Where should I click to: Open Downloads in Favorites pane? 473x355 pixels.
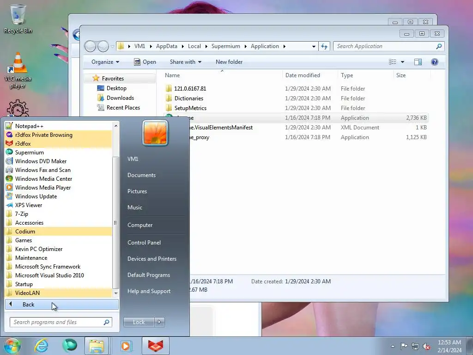tap(120, 98)
